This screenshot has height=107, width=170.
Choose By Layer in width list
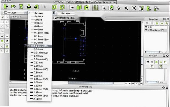40,13
